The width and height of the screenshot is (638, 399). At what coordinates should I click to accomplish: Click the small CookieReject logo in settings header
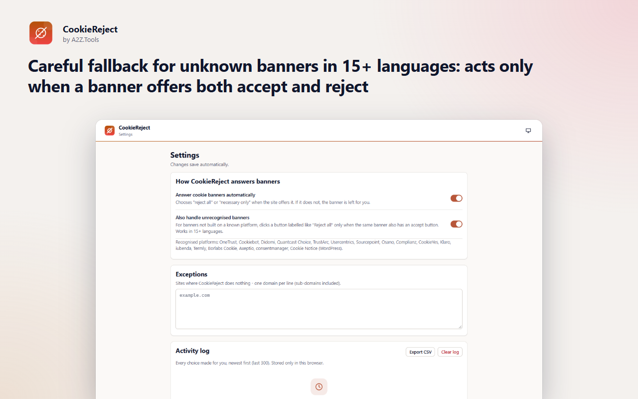(x=110, y=131)
